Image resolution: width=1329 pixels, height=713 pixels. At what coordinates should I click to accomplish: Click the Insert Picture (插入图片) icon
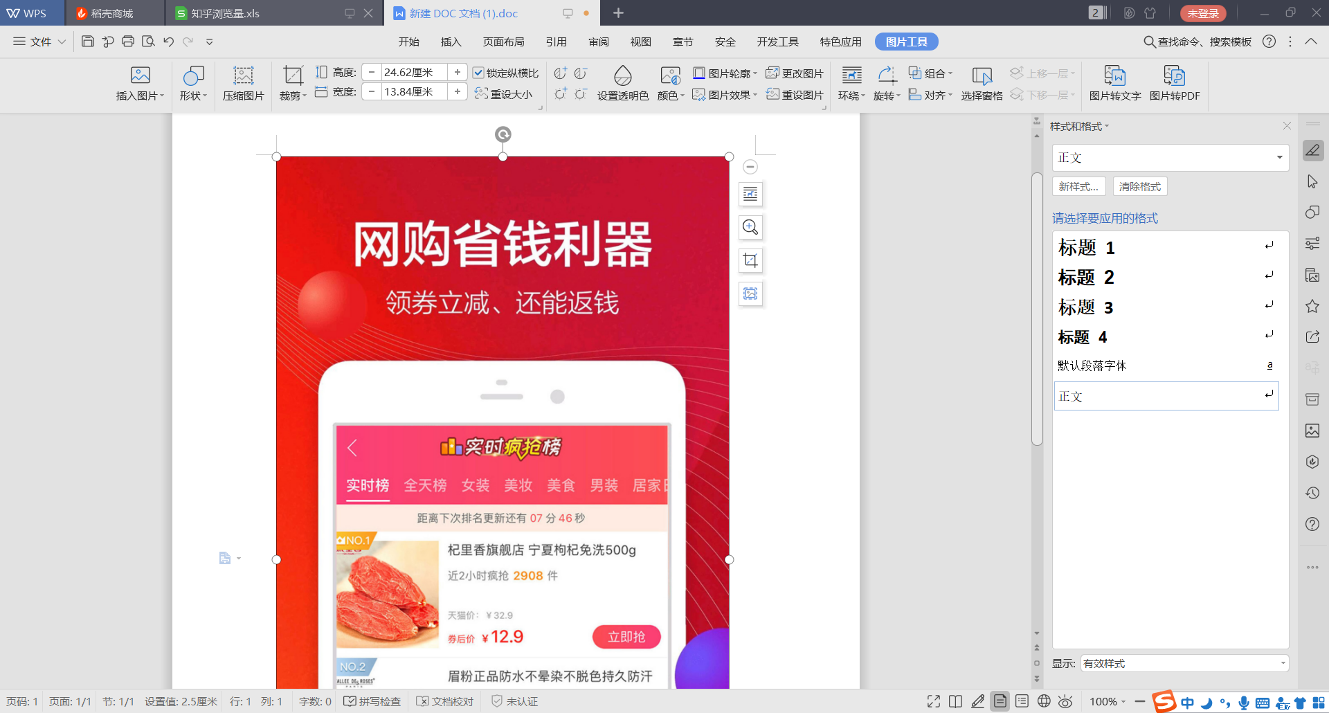[x=140, y=75]
